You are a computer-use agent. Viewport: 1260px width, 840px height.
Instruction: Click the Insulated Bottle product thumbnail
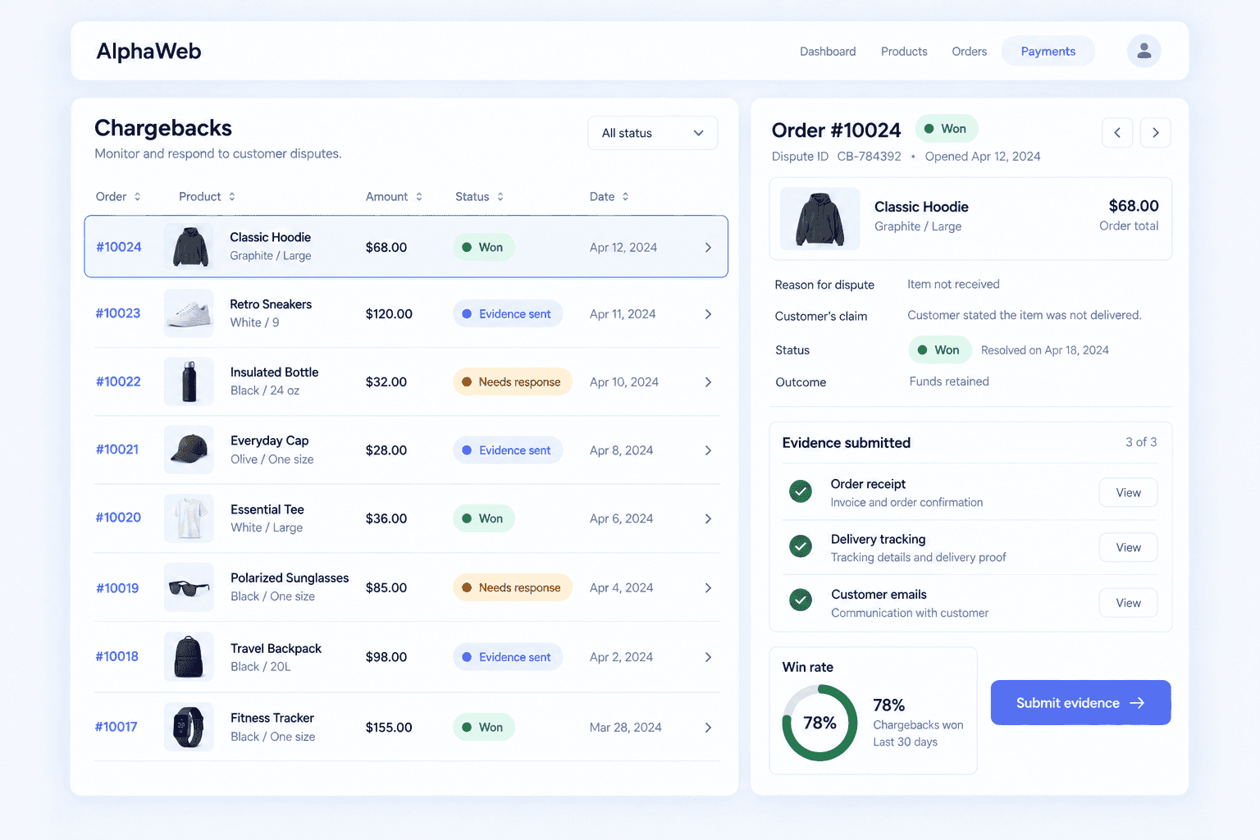tap(189, 381)
